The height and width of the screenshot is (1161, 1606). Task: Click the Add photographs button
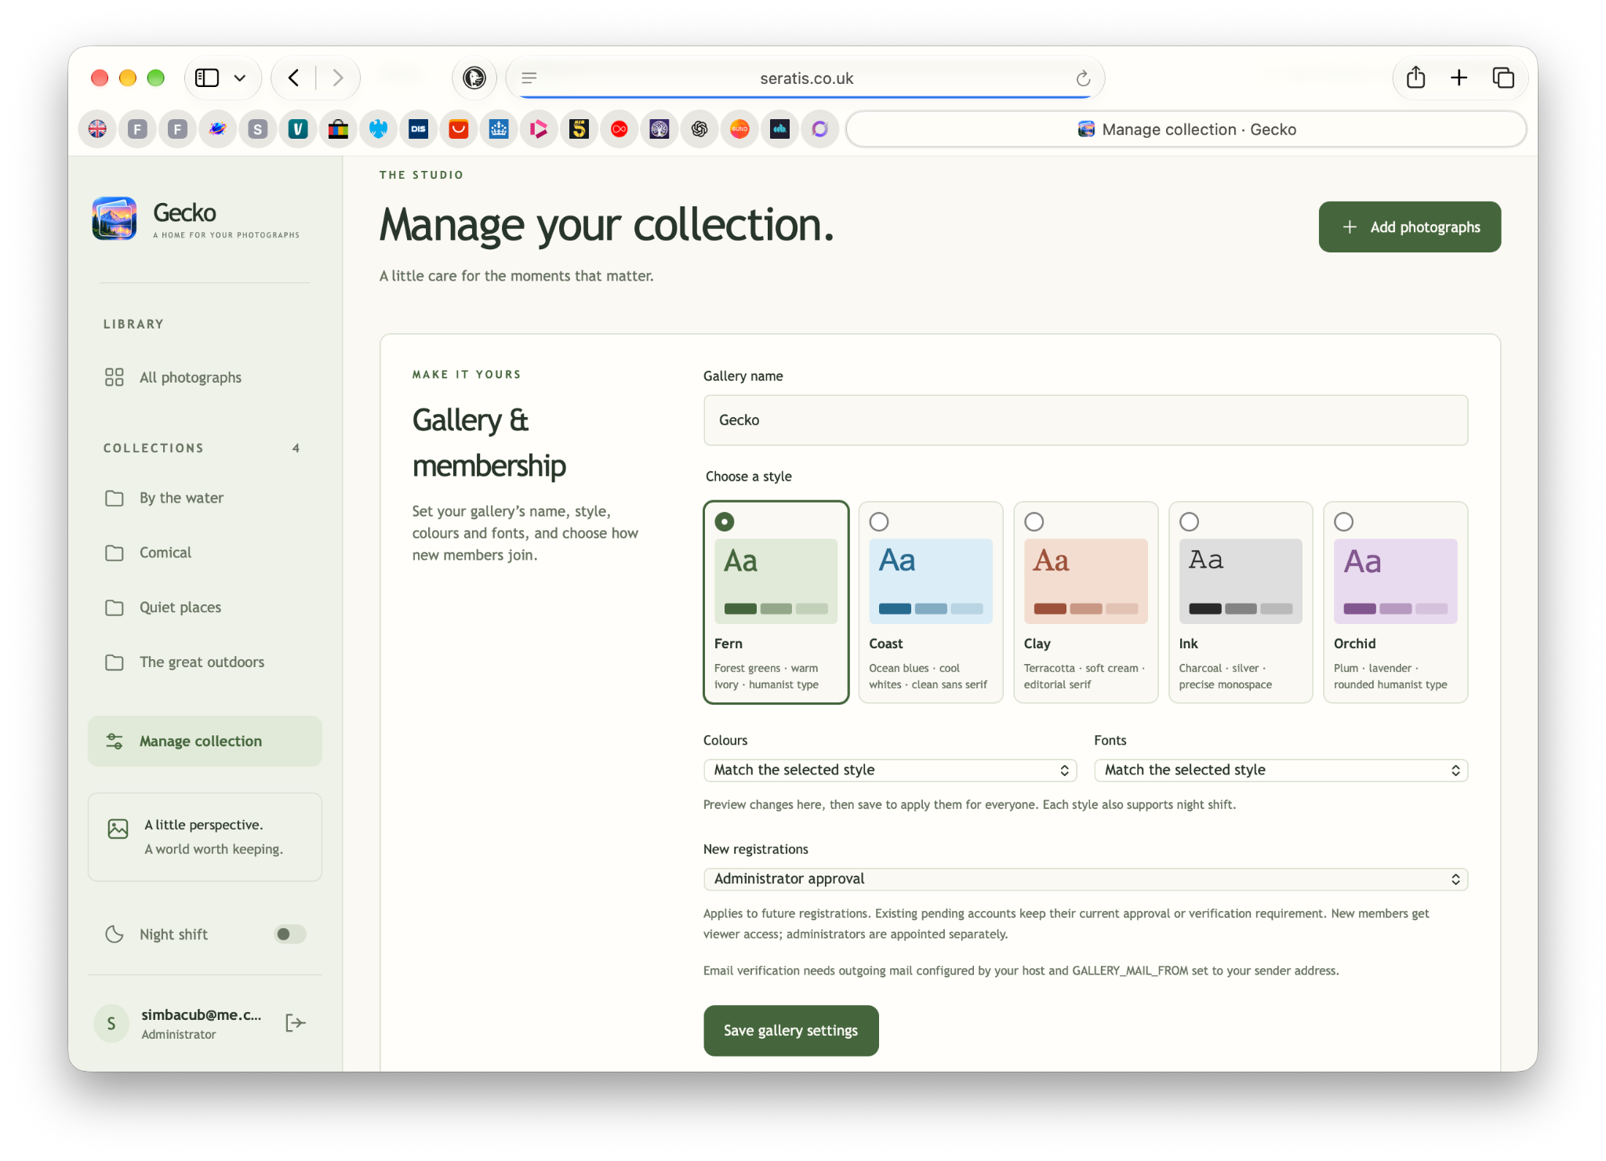pos(1409,227)
